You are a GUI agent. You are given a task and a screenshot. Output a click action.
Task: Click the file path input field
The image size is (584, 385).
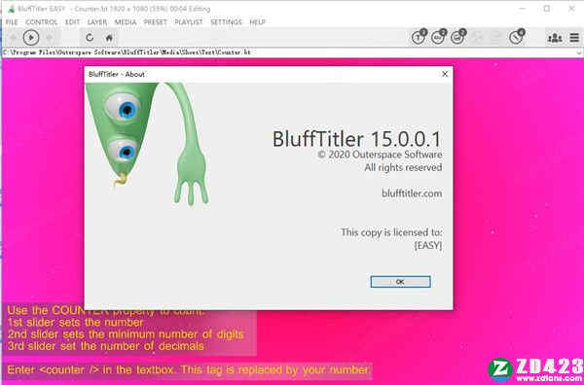click(x=289, y=52)
